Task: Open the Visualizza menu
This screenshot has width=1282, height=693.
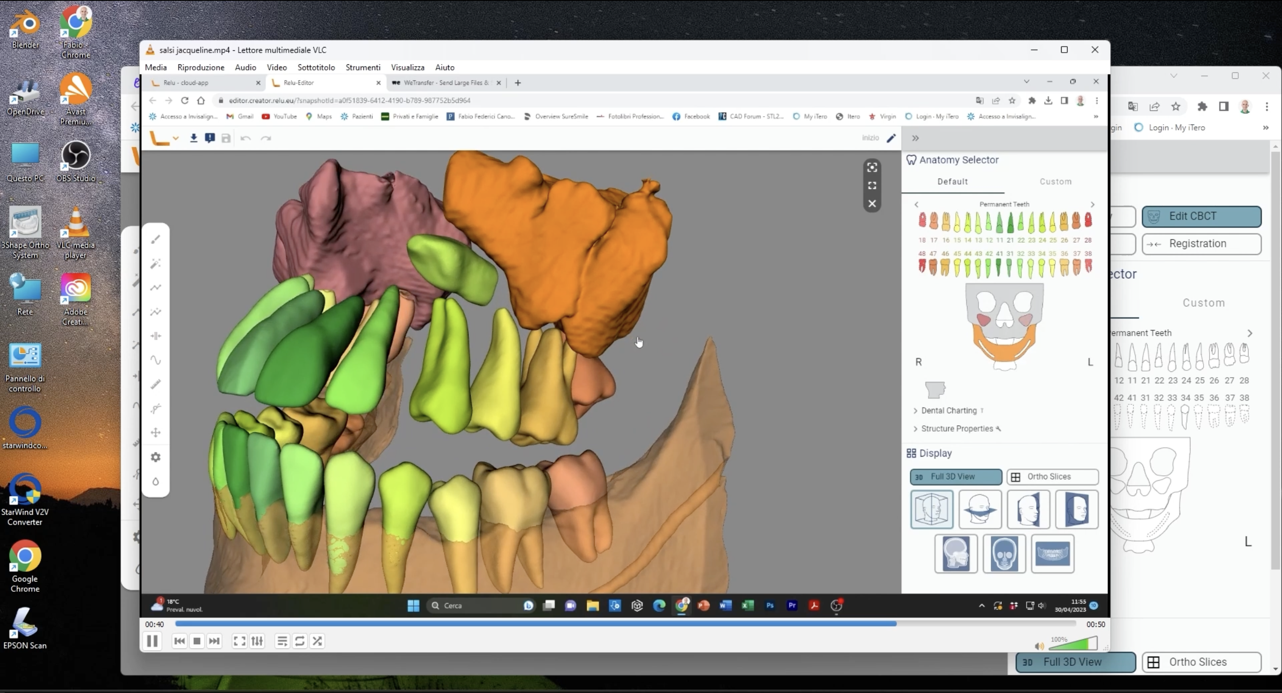Action: point(407,67)
